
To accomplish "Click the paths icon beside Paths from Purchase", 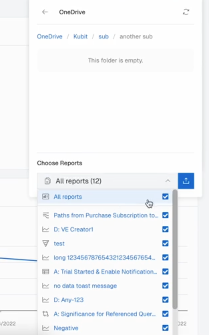I will tap(46, 215).
